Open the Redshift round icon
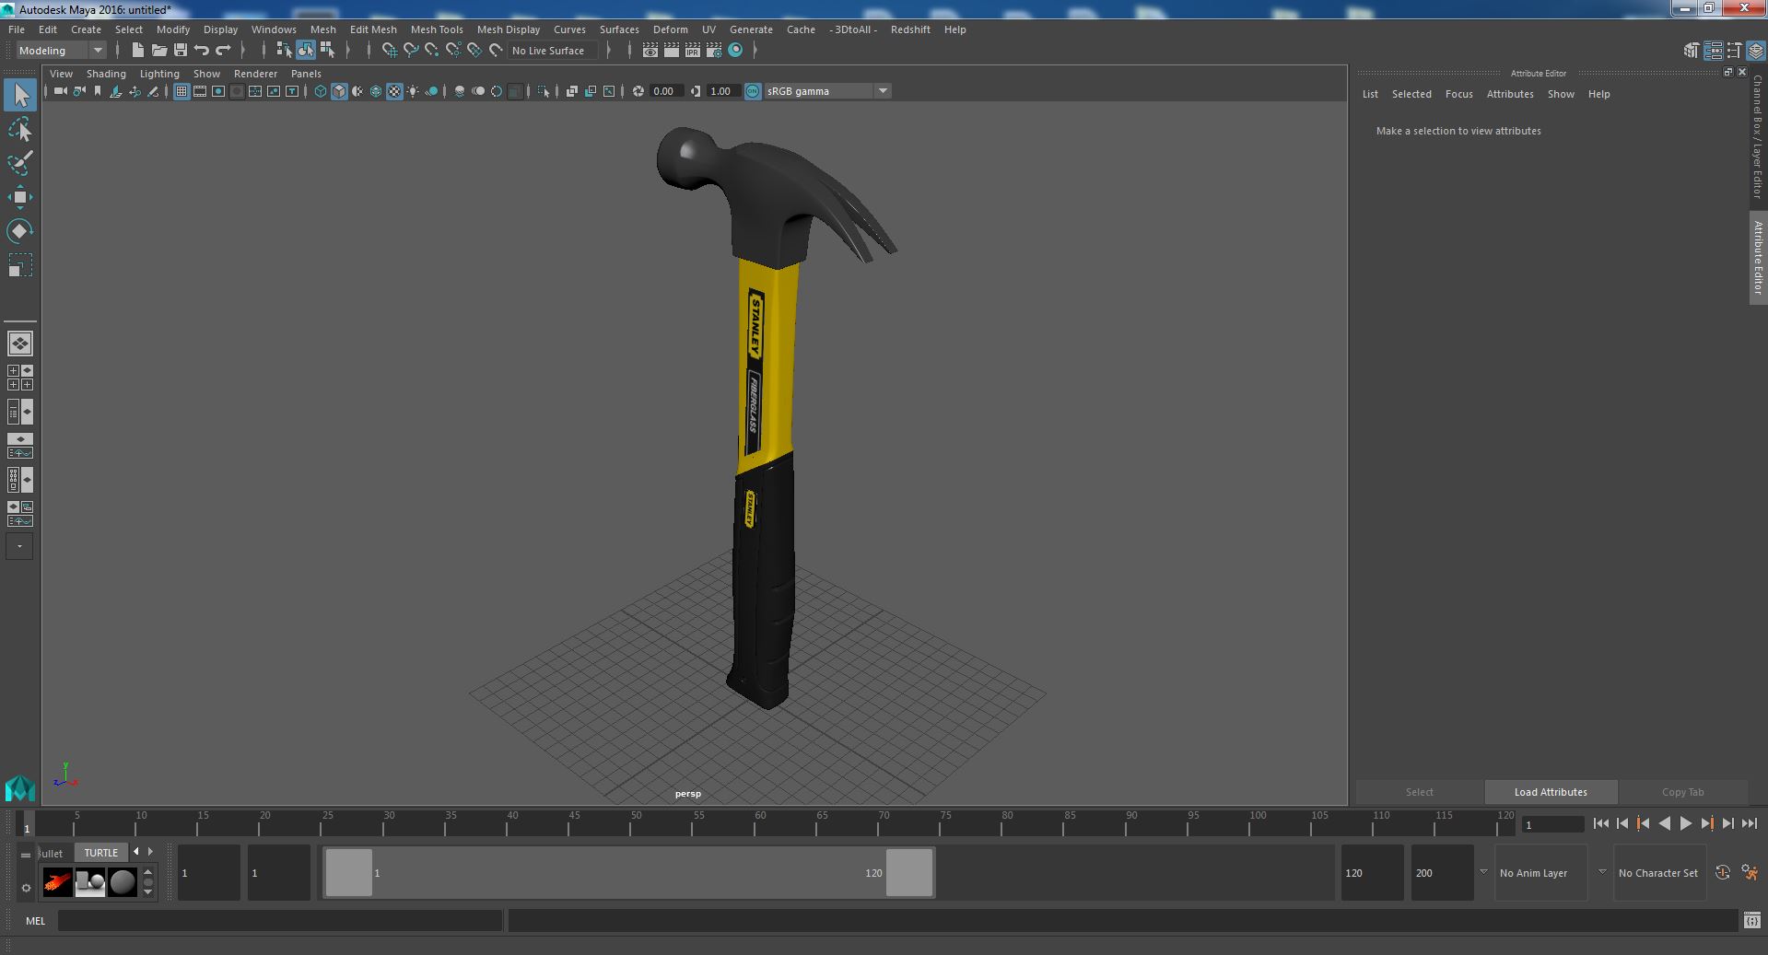 tap(735, 51)
